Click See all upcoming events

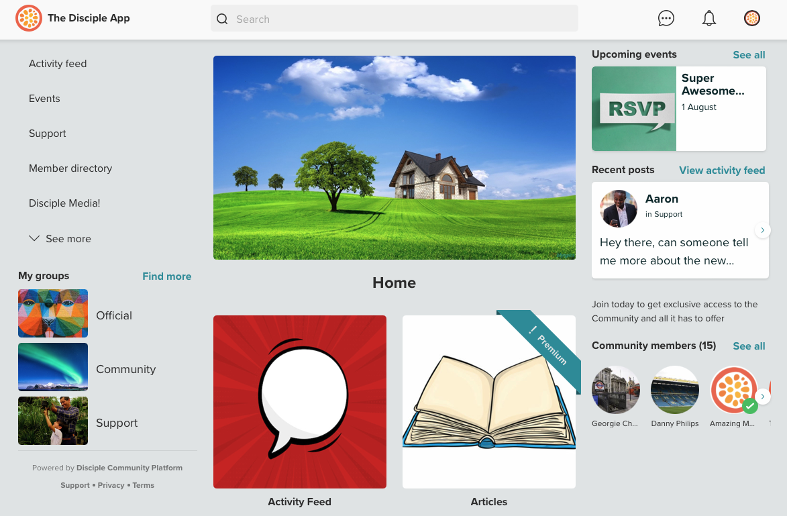point(749,55)
